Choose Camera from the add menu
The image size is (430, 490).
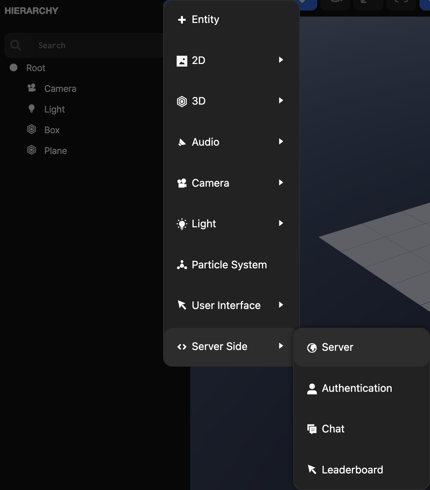pyautogui.click(x=210, y=183)
